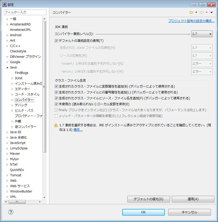The image size is (218, 222).
Task: Click the tree horizontal scrollbar thumb
Action: click(x=17, y=202)
